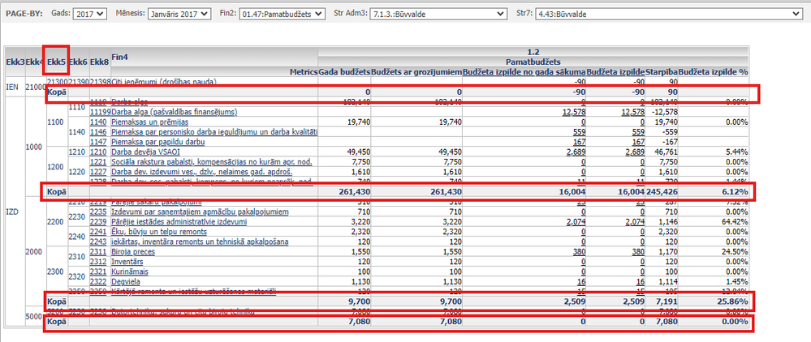Click the 25.86% subtotal percentage
Viewport: 811px width, 342px height.
coord(731,301)
